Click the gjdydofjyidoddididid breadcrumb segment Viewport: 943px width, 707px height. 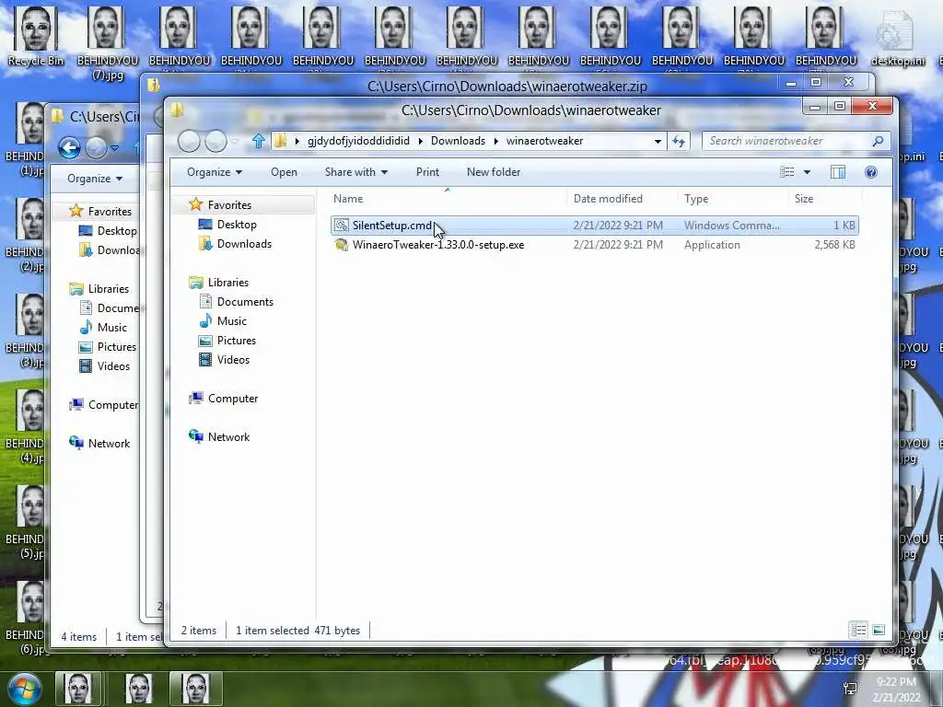coord(358,141)
